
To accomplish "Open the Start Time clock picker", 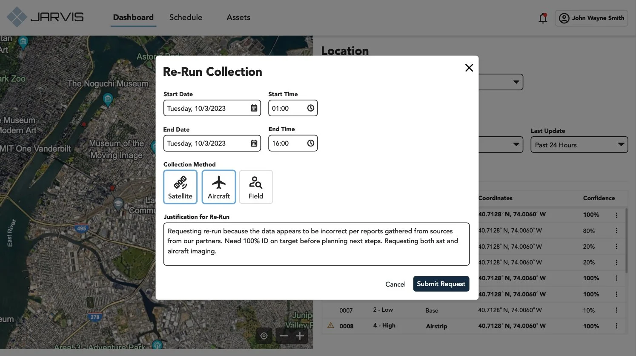I will point(311,108).
